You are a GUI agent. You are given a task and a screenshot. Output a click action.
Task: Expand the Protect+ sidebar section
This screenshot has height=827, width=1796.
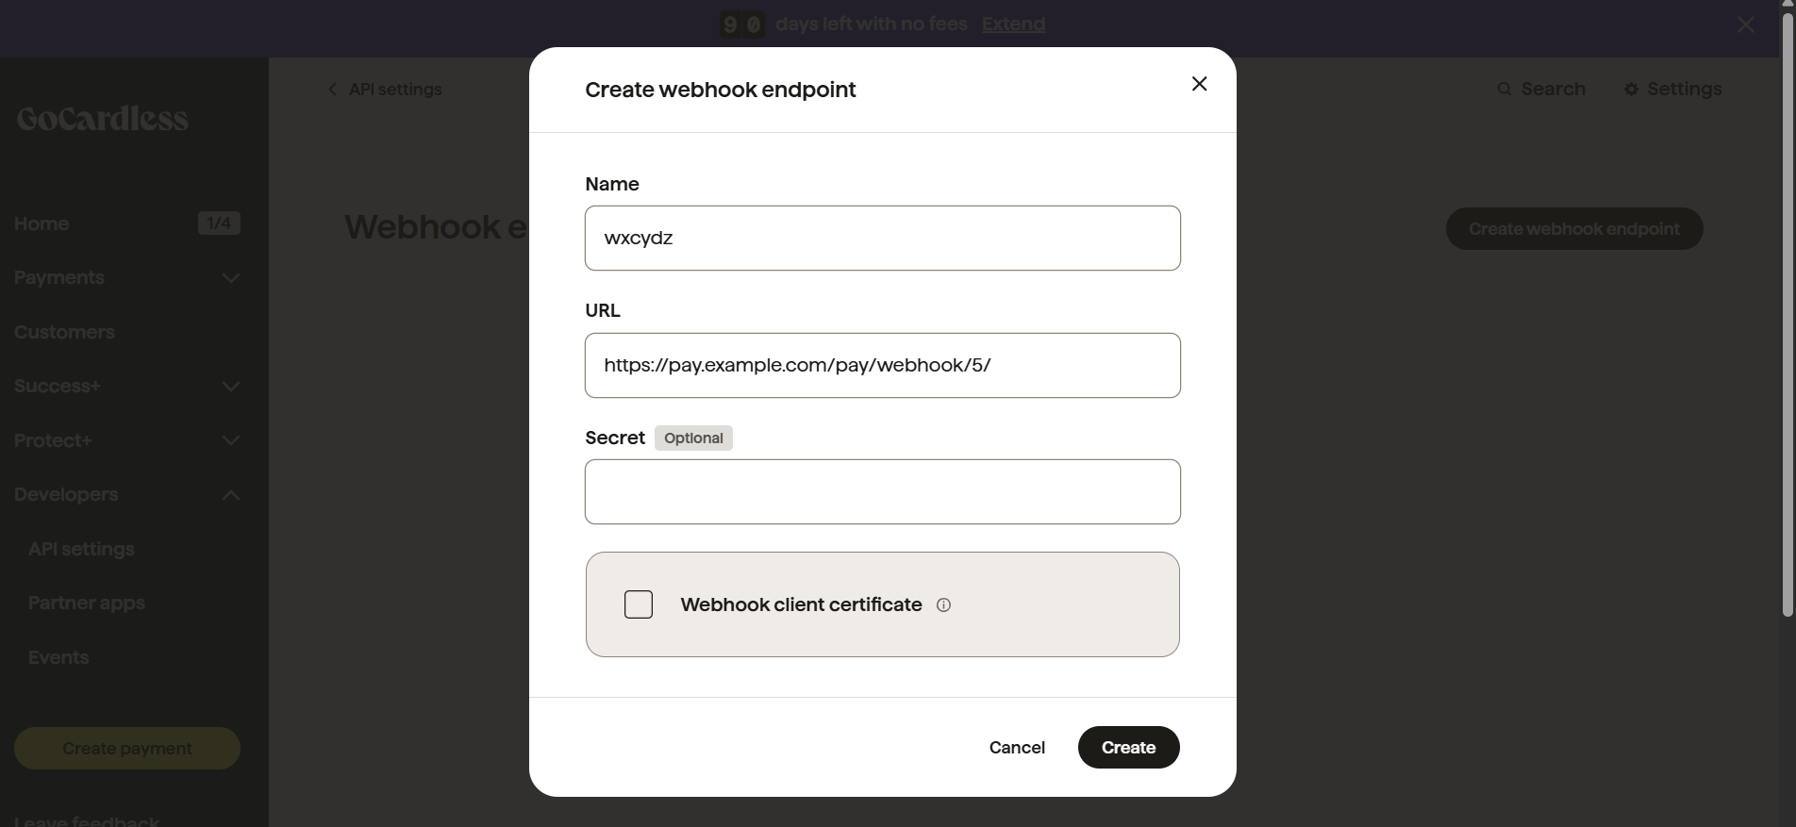click(x=230, y=440)
